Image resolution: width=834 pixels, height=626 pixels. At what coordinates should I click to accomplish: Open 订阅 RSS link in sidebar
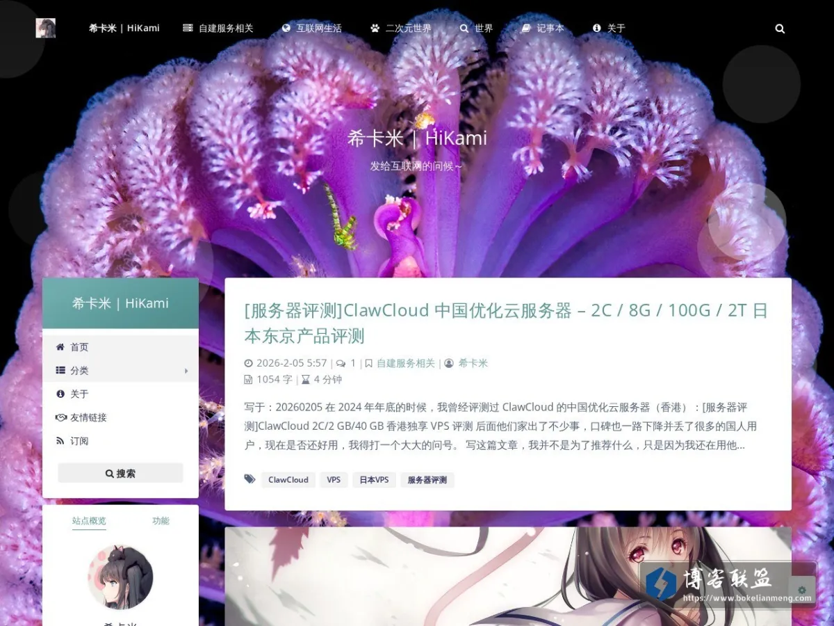pyautogui.click(x=120, y=441)
